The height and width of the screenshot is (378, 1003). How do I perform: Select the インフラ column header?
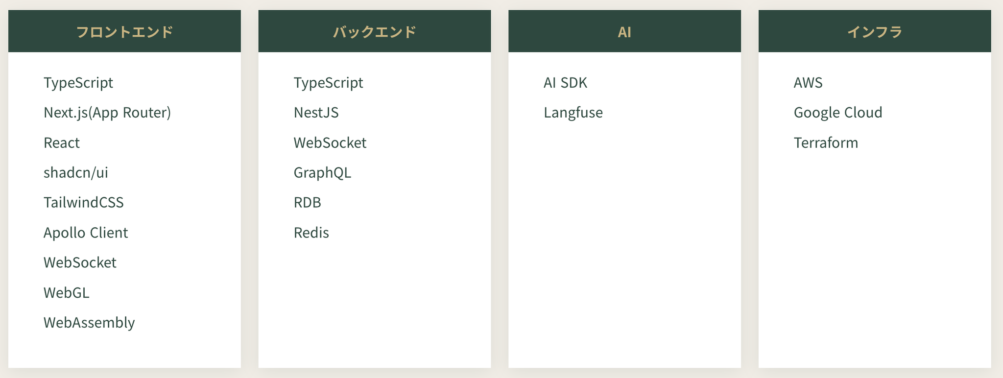click(x=875, y=32)
